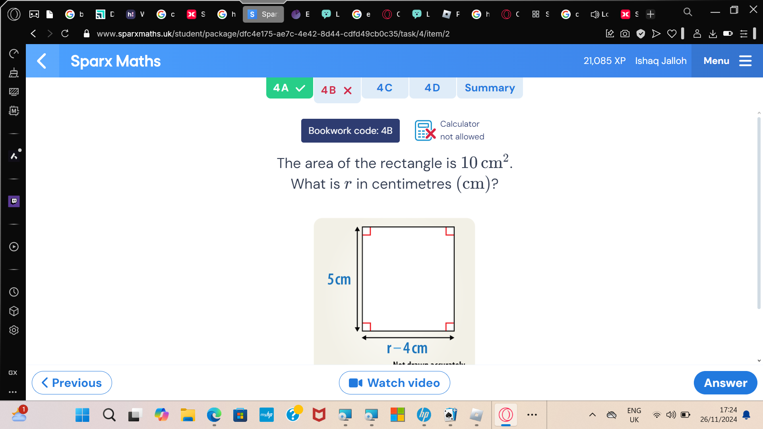The width and height of the screenshot is (763, 429).
Task: Click the calculator not allowed icon
Action: click(x=425, y=130)
